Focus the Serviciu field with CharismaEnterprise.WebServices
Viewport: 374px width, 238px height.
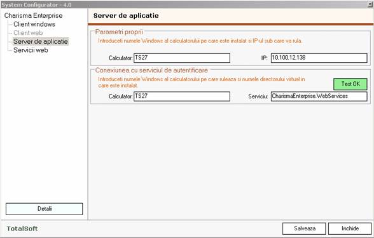pyautogui.click(x=319, y=96)
